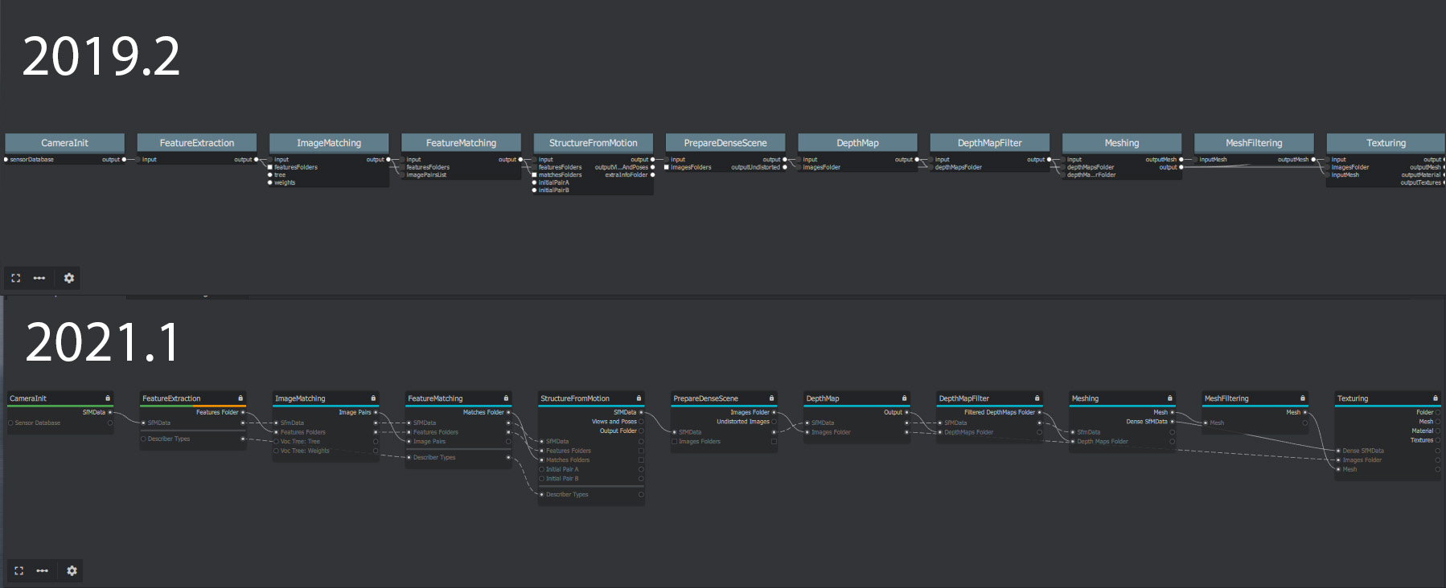
Task: Click the lock icon on the 2021.1 FeatureExtraction node
Action: [x=240, y=398]
